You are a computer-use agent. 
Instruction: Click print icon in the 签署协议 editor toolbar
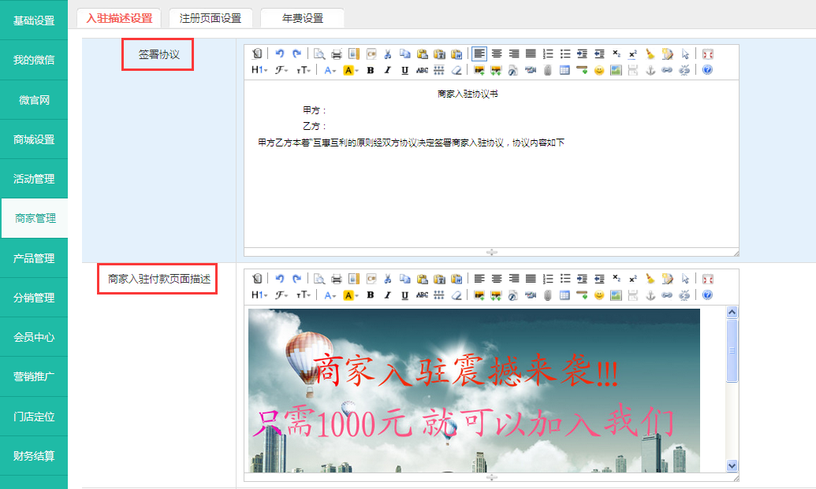click(x=337, y=54)
